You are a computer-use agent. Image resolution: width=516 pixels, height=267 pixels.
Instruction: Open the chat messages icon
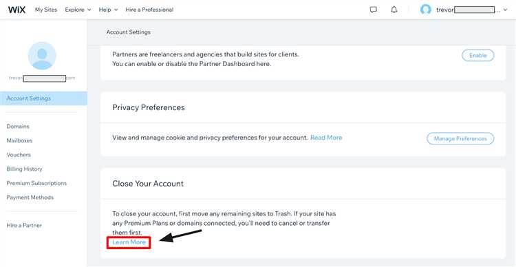(x=373, y=10)
